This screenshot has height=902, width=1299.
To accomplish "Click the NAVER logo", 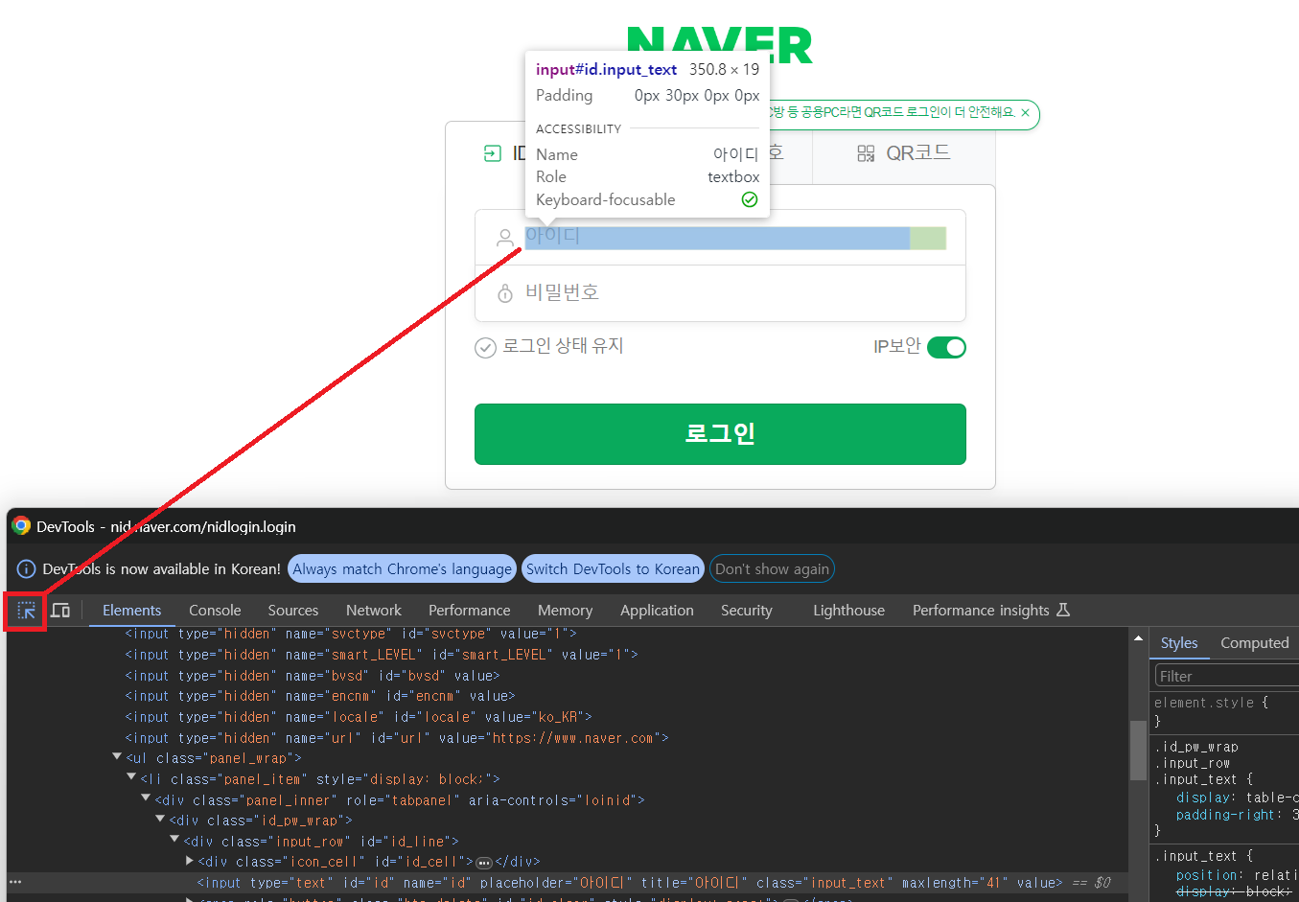I will (720, 45).
